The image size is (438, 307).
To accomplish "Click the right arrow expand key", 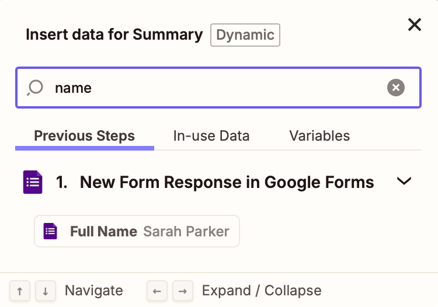I will (x=183, y=291).
